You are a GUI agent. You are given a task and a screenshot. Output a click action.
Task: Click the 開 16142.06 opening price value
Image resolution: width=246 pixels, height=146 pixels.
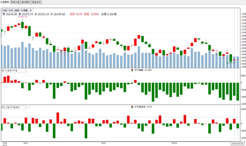[x=10, y=14]
